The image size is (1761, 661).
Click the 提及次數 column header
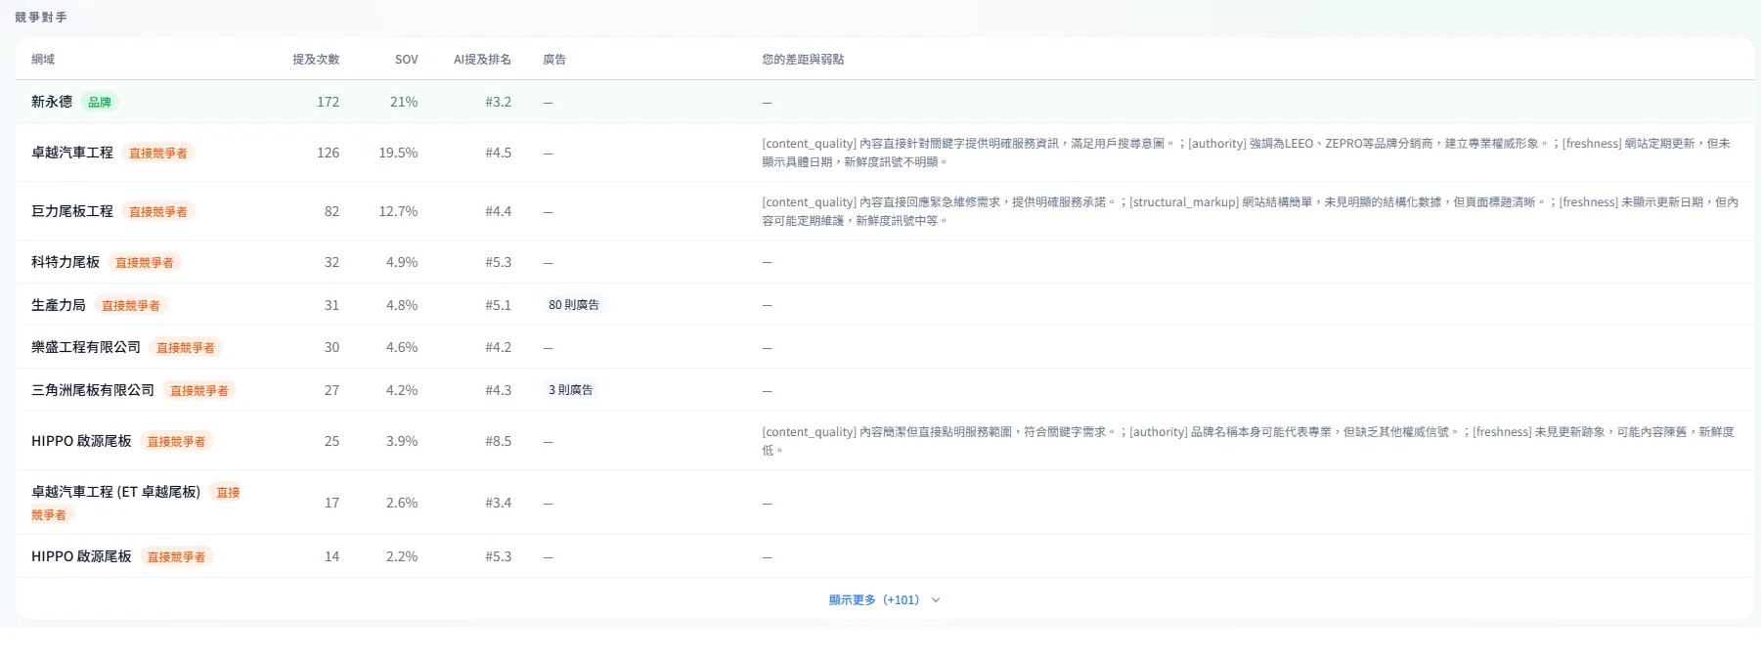(x=316, y=60)
